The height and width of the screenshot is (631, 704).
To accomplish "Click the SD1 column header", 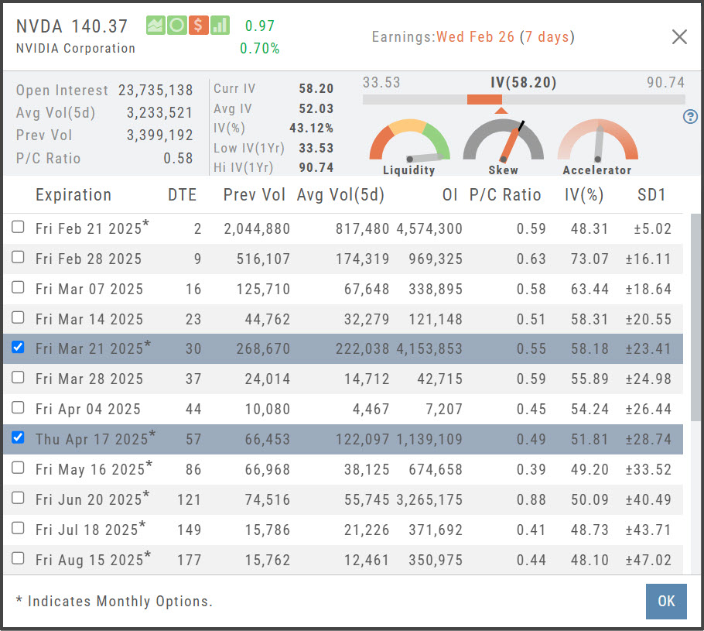I will pos(651,195).
